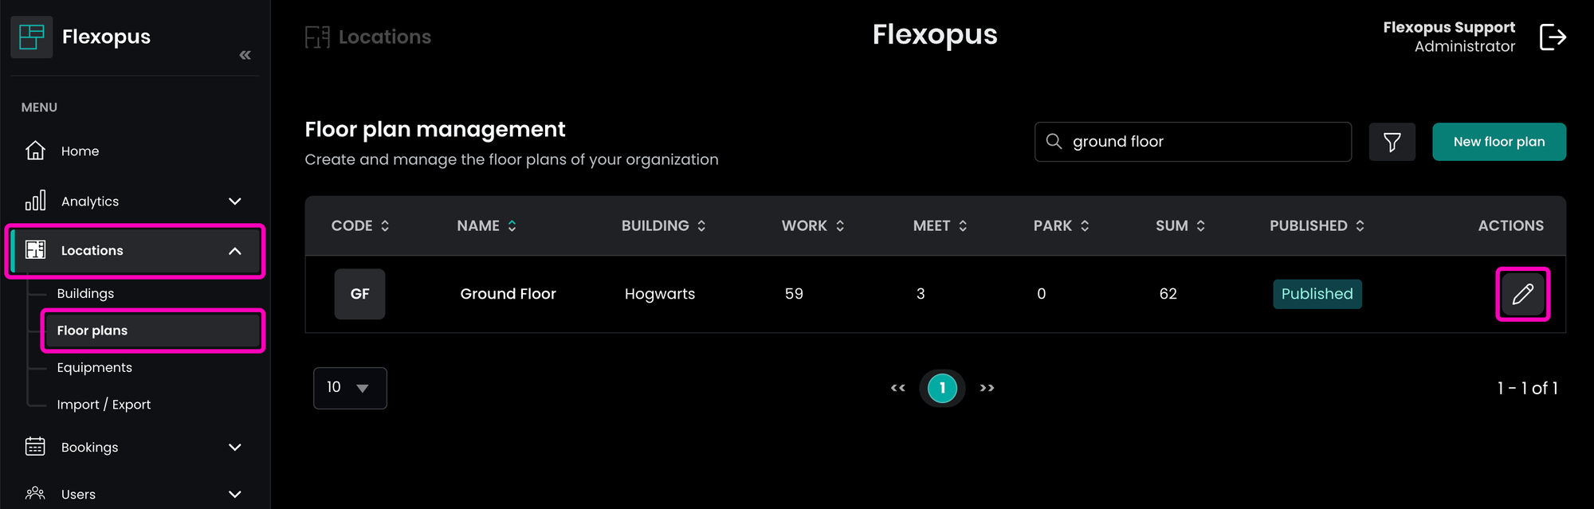Viewport: 1594px width, 509px height.
Task: Select page 1 in pagination
Action: point(942,388)
